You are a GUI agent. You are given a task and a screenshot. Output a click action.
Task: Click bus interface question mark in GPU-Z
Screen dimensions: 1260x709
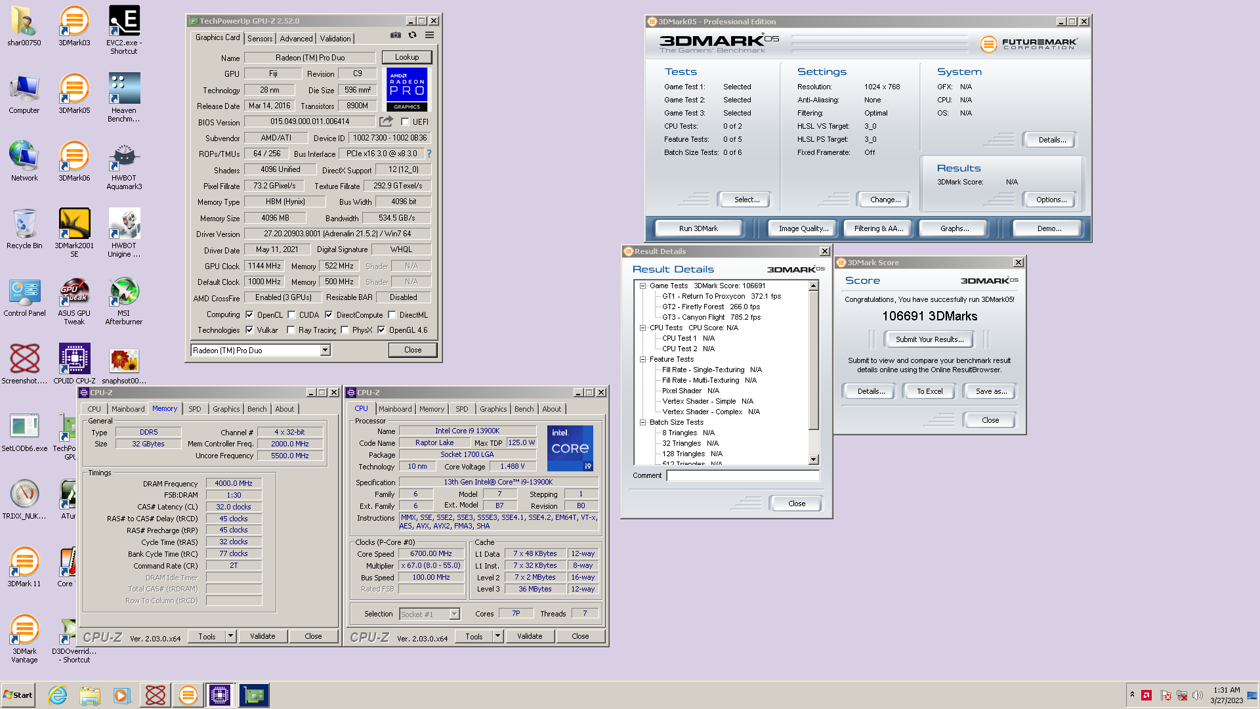pyautogui.click(x=429, y=154)
